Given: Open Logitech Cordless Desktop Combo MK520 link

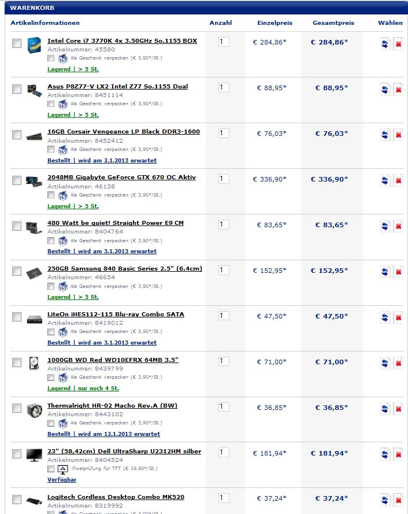Looking at the screenshot, I should [116, 497].
